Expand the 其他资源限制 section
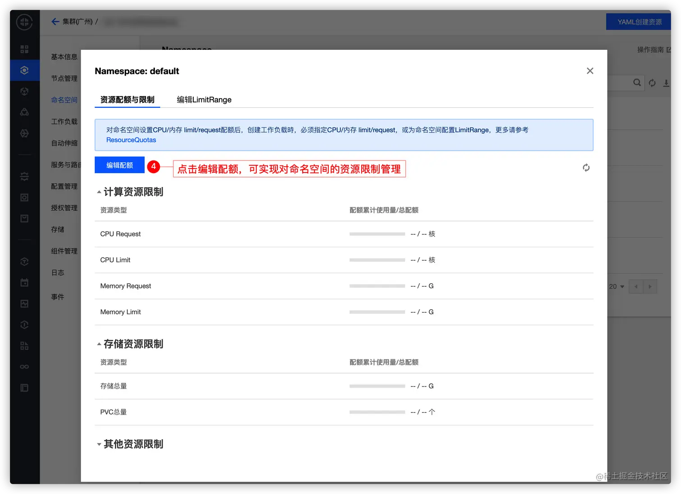The width and height of the screenshot is (681, 494). (99, 444)
